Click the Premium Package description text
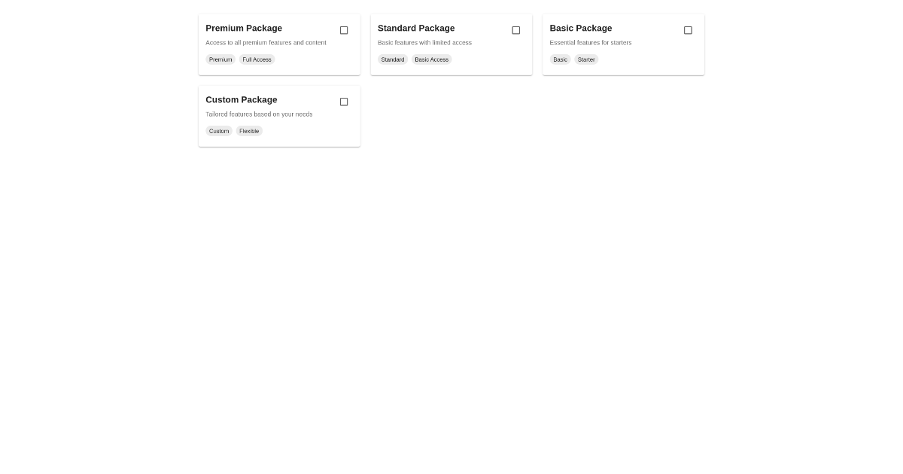 266,43
